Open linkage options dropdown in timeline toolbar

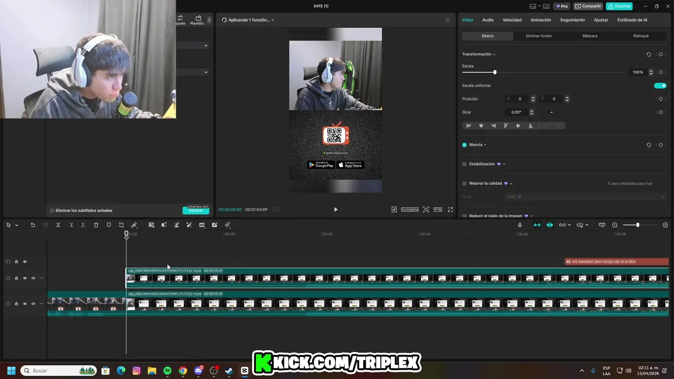point(569,225)
